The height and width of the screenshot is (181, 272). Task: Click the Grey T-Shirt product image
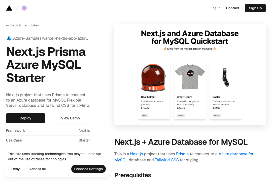pyautogui.click(x=190, y=77)
